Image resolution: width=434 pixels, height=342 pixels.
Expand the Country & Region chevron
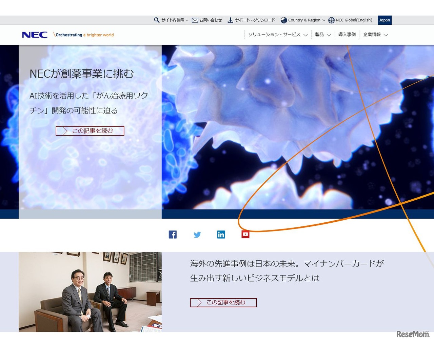pyautogui.click(x=324, y=20)
